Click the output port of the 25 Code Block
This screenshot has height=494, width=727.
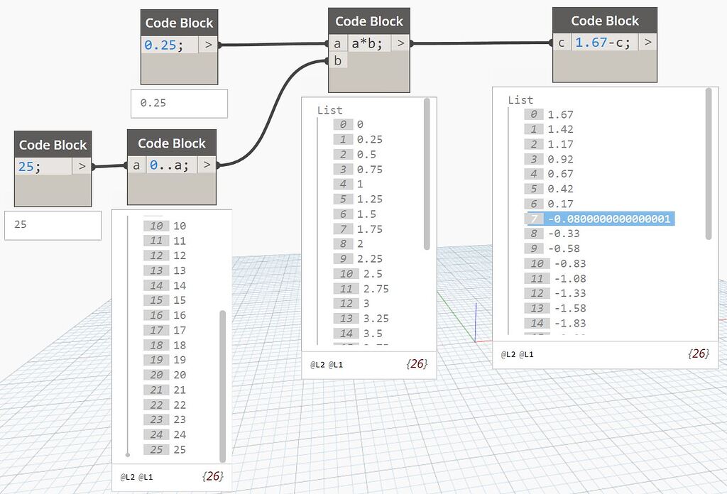tap(83, 165)
